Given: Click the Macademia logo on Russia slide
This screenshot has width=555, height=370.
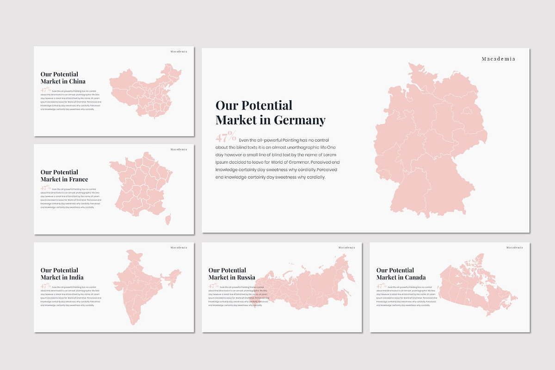Looking at the screenshot, I should tap(347, 247).
